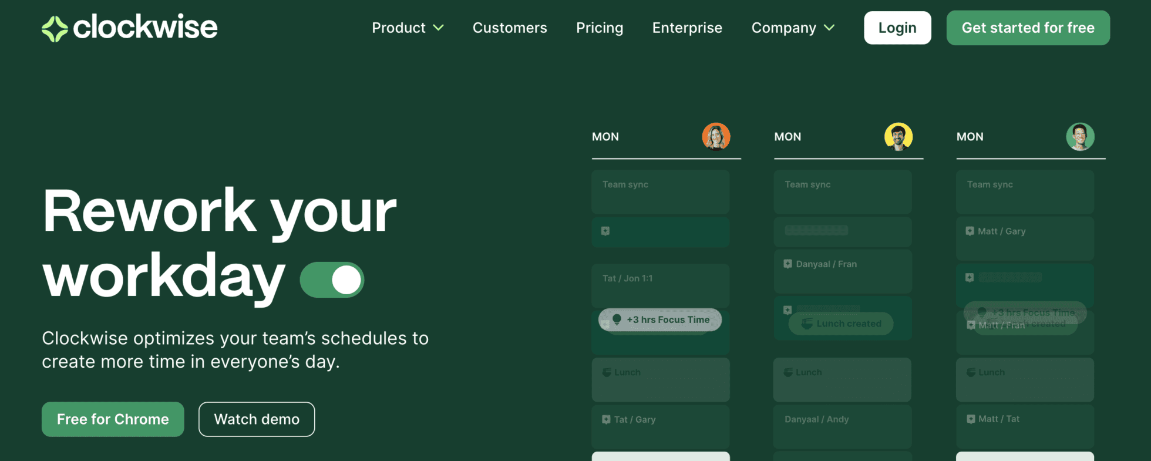Click the MON label beside the green avatar
The width and height of the screenshot is (1151, 461).
[970, 137]
